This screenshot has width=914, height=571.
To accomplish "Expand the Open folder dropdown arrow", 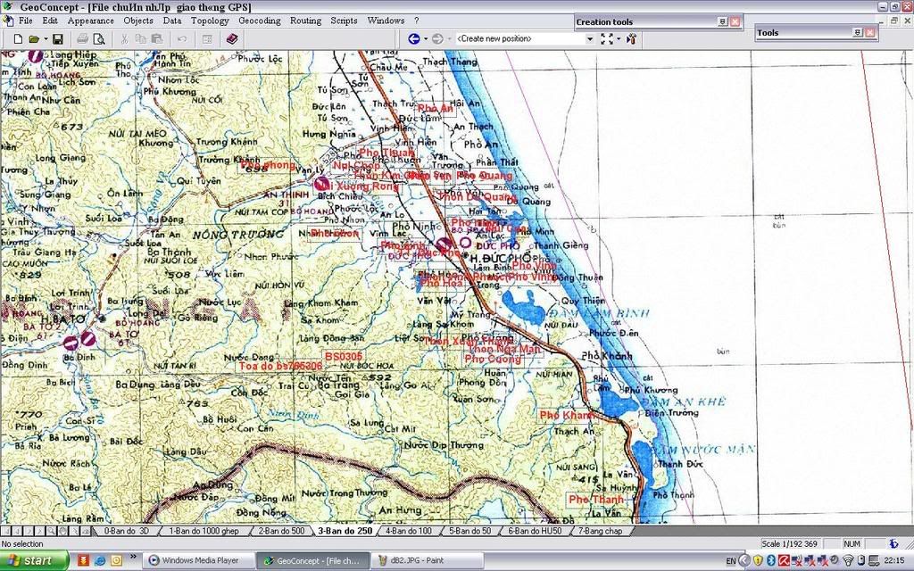I will [x=44, y=39].
